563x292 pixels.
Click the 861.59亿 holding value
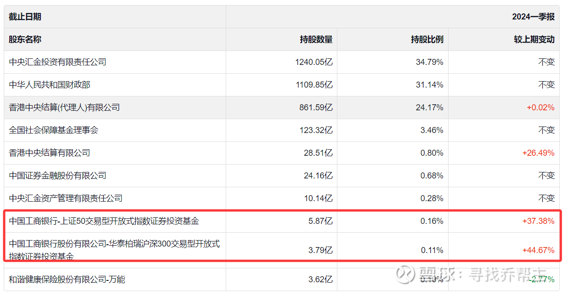pos(316,108)
